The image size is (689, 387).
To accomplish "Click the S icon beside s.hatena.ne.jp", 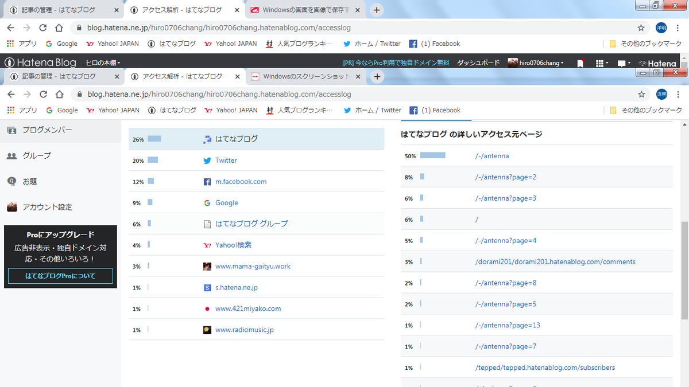I will pyautogui.click(x=207, y=288).
